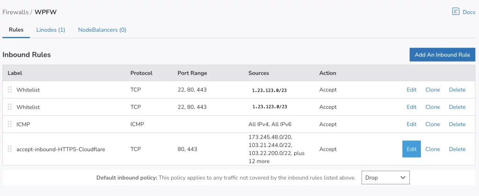Select the Rules tab
The height and width of the screenshot is (196, 479).
pyautogui.click(x=16, y=30)
